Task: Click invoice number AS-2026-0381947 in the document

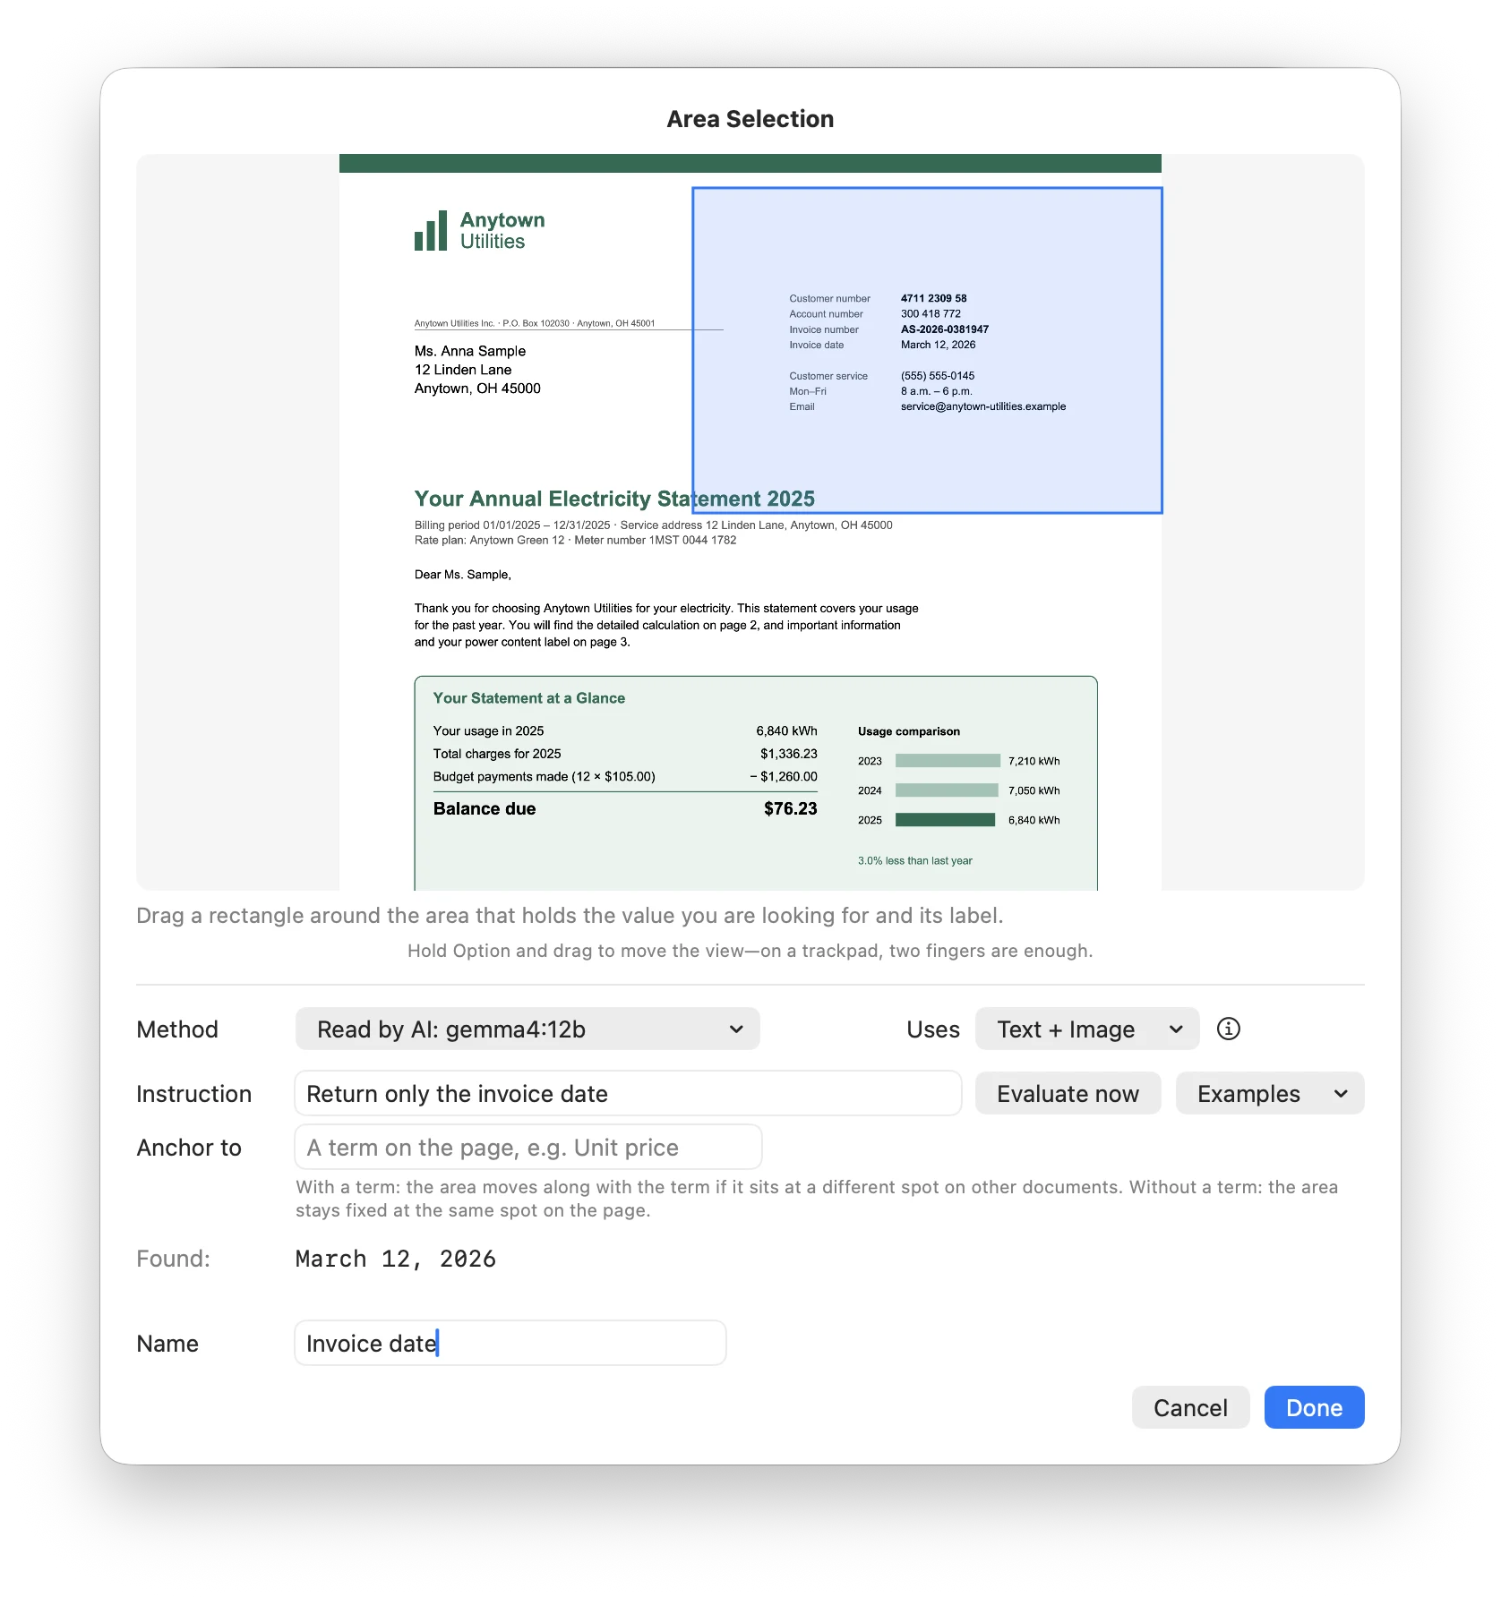Action: click(x=945, y=329)
